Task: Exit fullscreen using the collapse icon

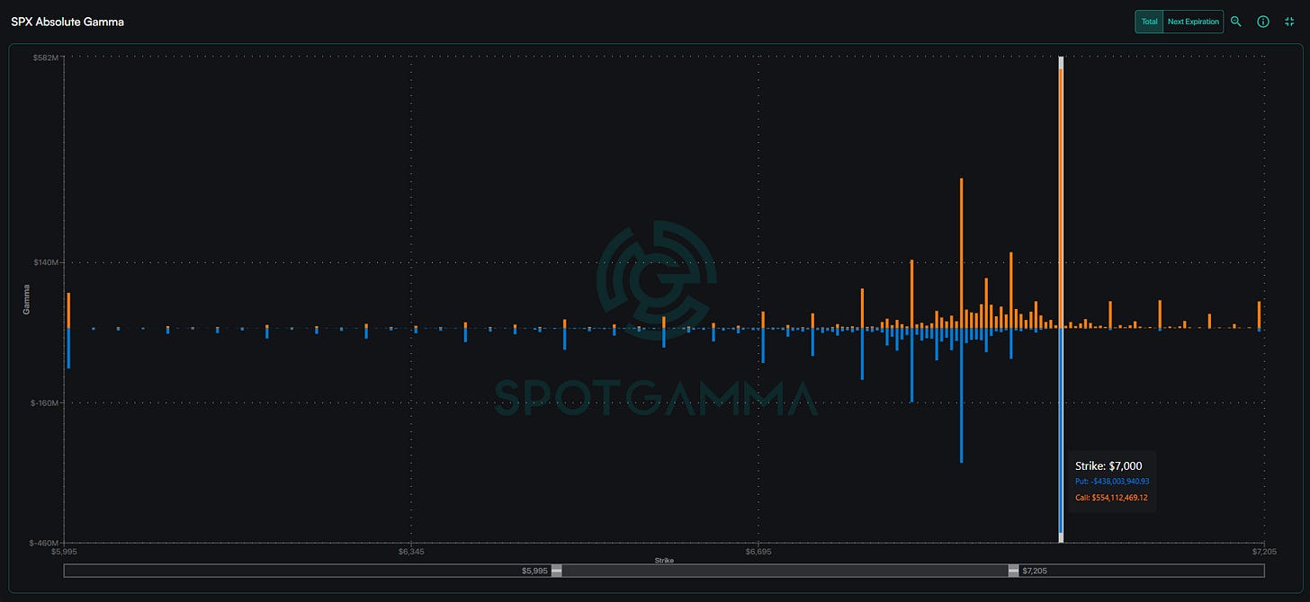Action: tap(1289, 22)
